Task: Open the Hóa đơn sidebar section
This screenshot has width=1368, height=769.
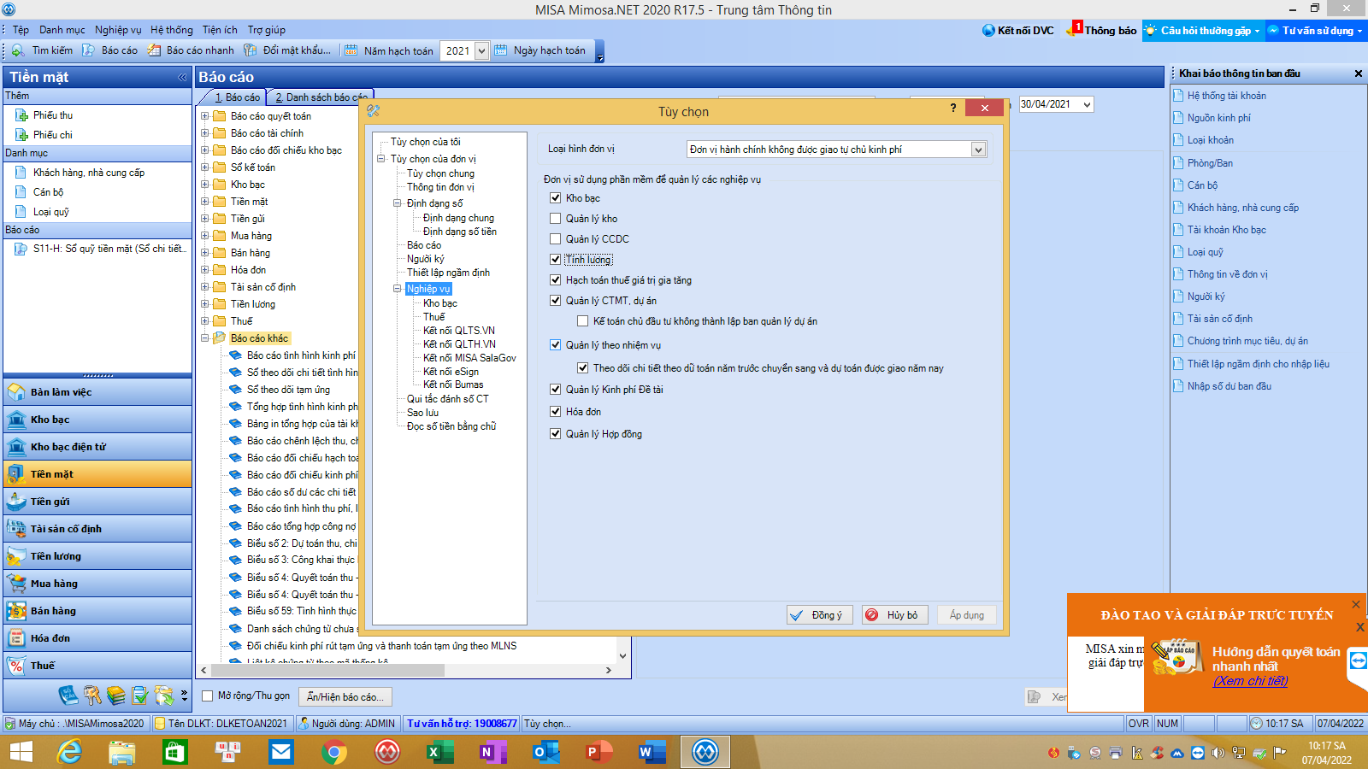Action: click(97, 638)
